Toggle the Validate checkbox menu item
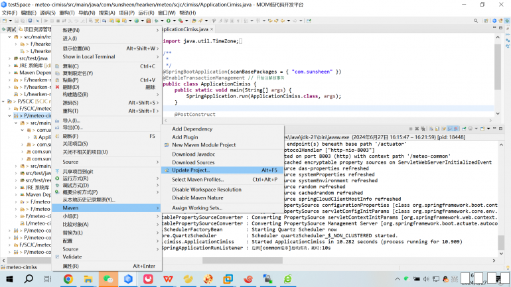 72,257
